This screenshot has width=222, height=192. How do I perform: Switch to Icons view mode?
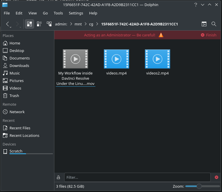click(29, 24)
